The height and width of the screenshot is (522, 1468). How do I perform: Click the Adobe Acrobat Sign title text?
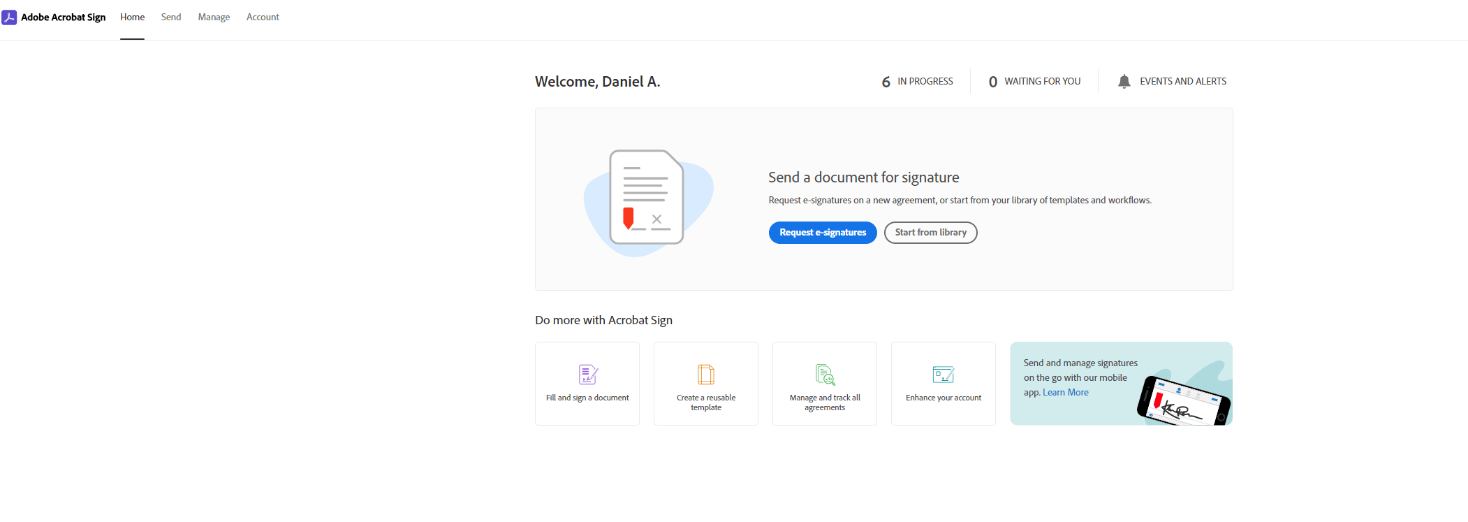coord(64,17)
